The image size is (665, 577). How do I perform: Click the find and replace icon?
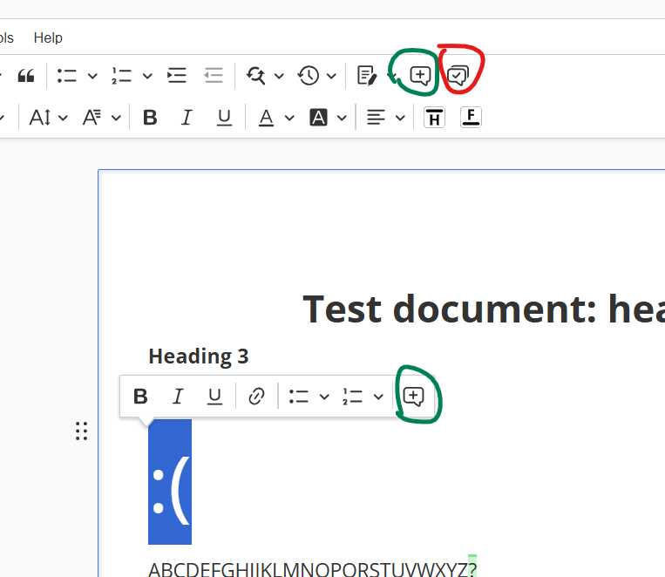(x=256, y=76)
